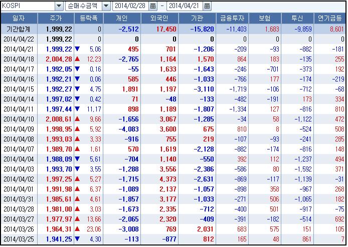
Task: Click the up arrow next to 13.66
Action: coord(77,219)
